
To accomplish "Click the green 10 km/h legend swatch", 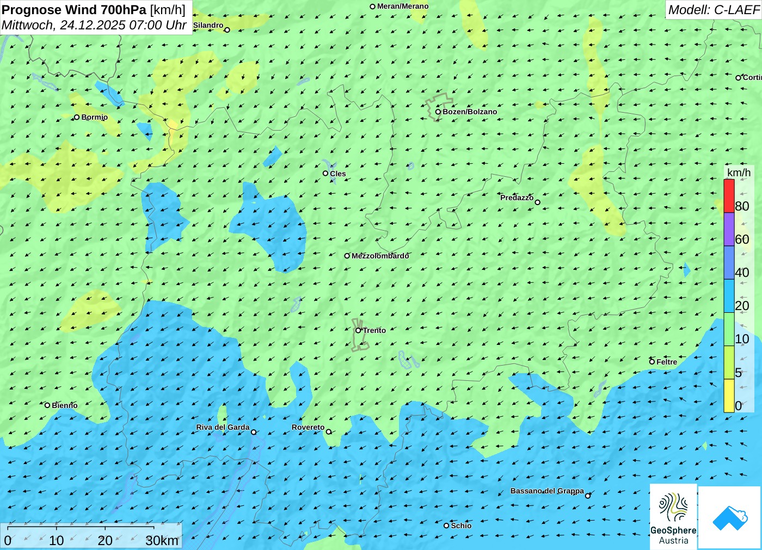I will pyautogui.click(x=729, y=329).
